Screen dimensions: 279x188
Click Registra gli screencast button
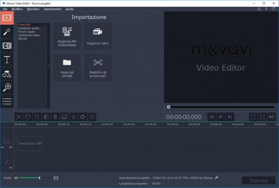tap(98, 68)
